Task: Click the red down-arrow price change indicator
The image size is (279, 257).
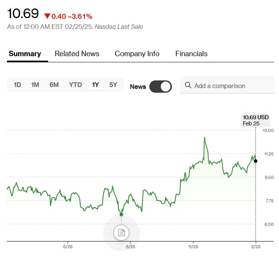Action: pyautogui.click(x=47, y=16)
